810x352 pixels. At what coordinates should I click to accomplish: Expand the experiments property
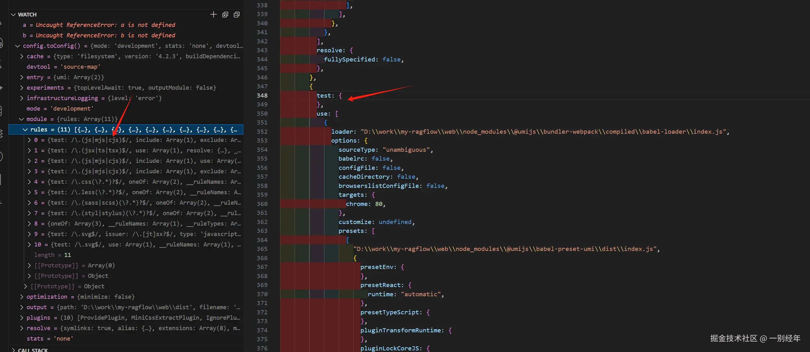22,88
